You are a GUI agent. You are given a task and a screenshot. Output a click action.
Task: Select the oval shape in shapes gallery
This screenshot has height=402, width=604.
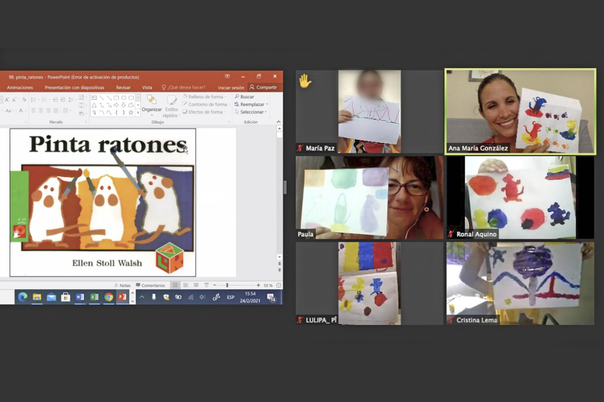pyautogui.click(x=124, y=98)
